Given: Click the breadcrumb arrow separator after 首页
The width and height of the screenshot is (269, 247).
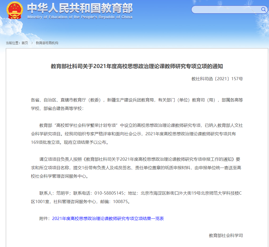Looking at the screenshot, I should click(x=32, y=43).
